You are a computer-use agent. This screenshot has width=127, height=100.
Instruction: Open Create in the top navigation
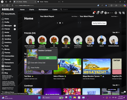(x=55, y=9)
